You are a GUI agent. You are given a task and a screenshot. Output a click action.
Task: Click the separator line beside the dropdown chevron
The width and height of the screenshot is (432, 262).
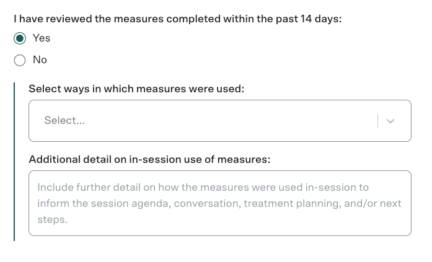click(x=377, y=121)
